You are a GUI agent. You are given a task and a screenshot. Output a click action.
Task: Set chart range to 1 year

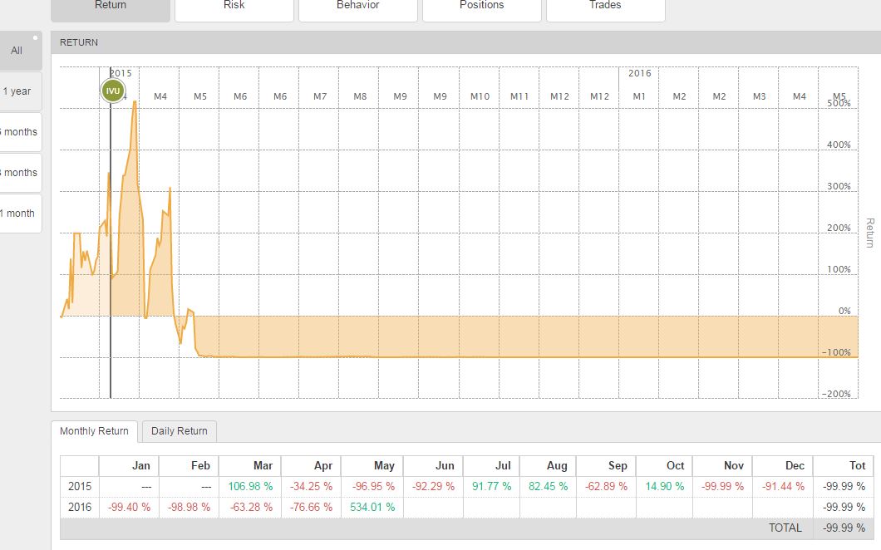[17, 91]
